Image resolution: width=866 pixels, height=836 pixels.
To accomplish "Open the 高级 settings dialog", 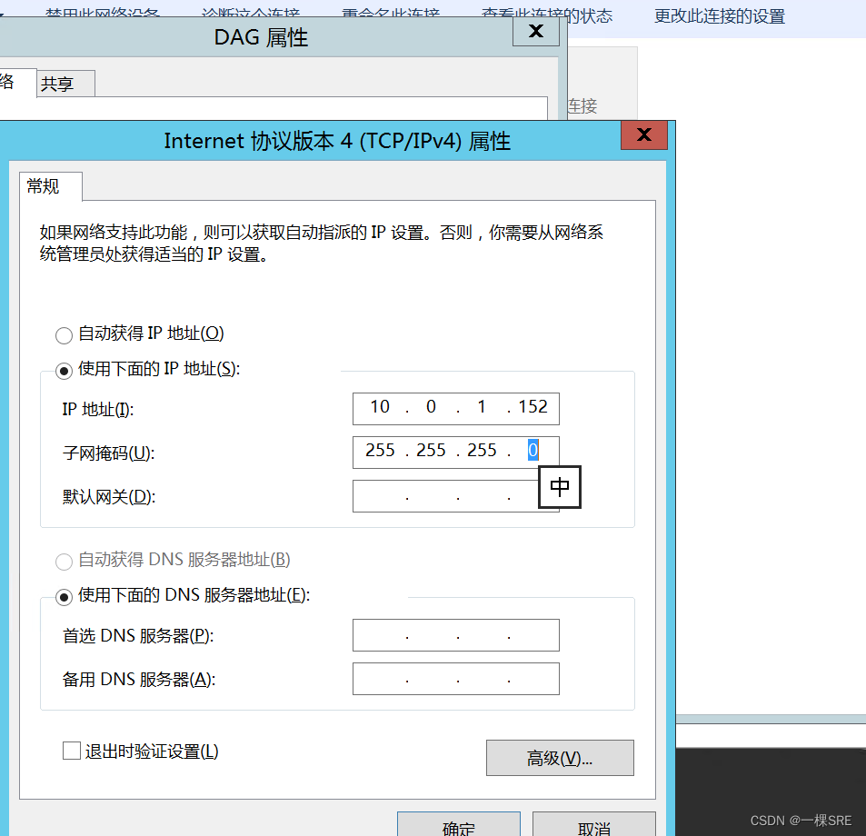I will pyautogui.click(x=559, y=757).
